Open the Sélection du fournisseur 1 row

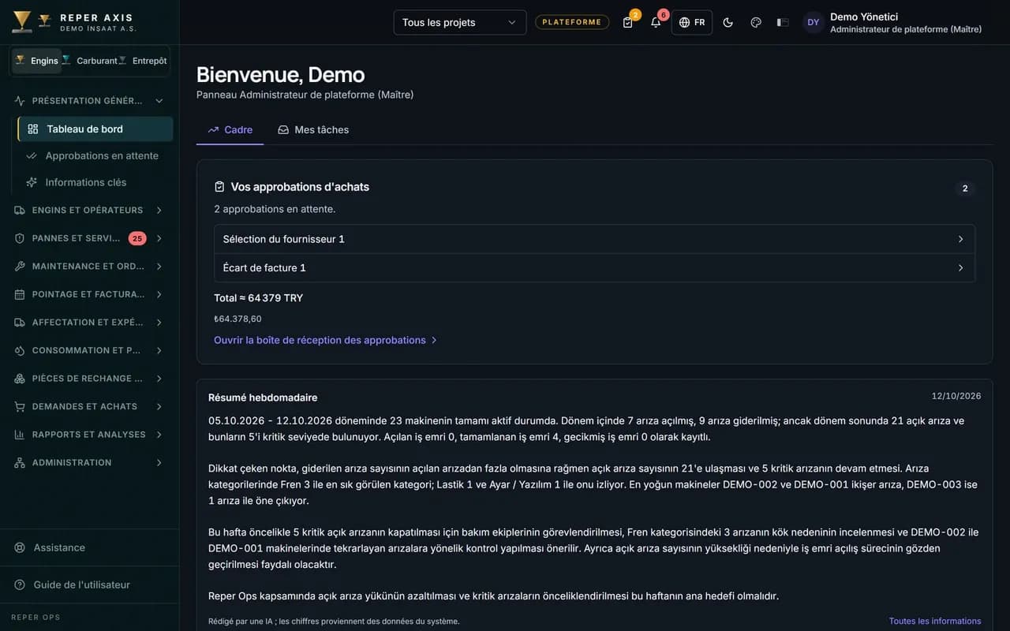click(594, 239)
